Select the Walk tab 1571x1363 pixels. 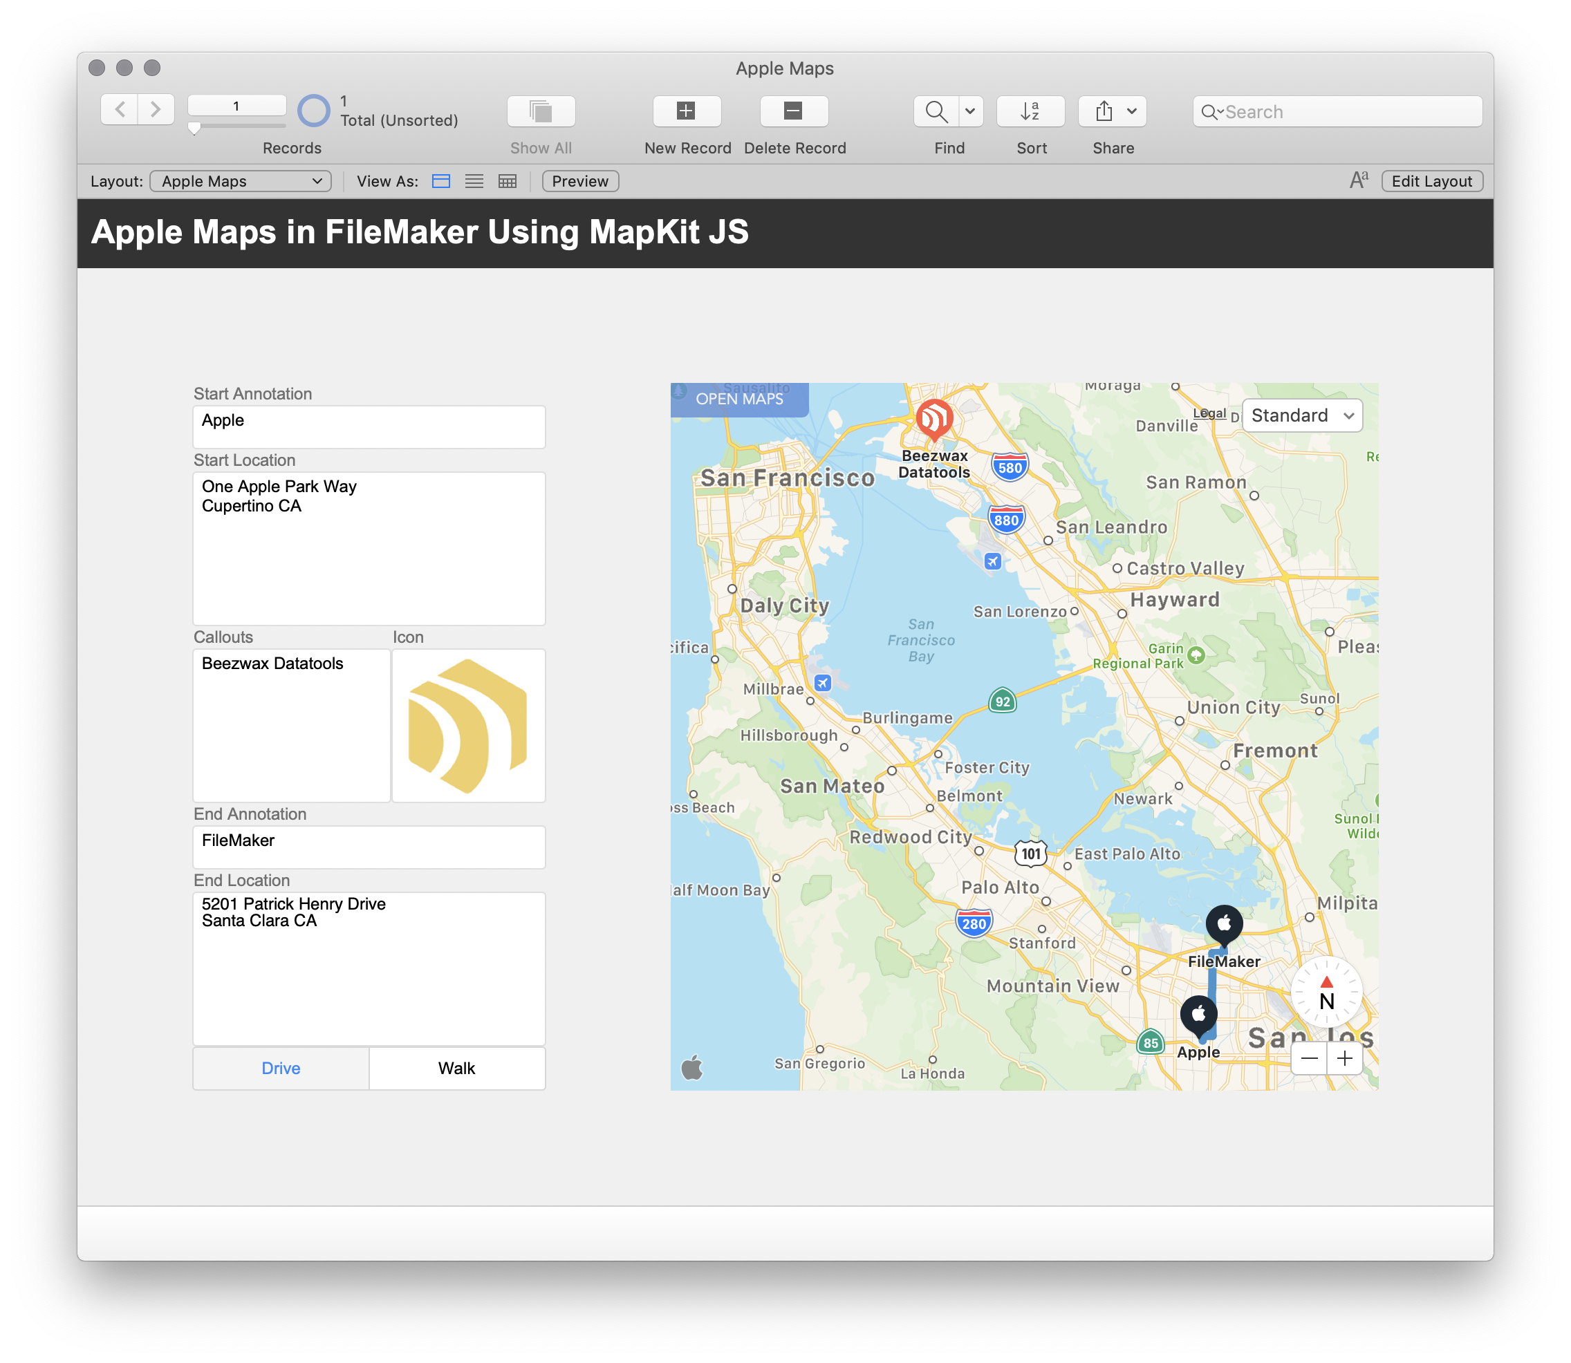[x=456, y=1068]
